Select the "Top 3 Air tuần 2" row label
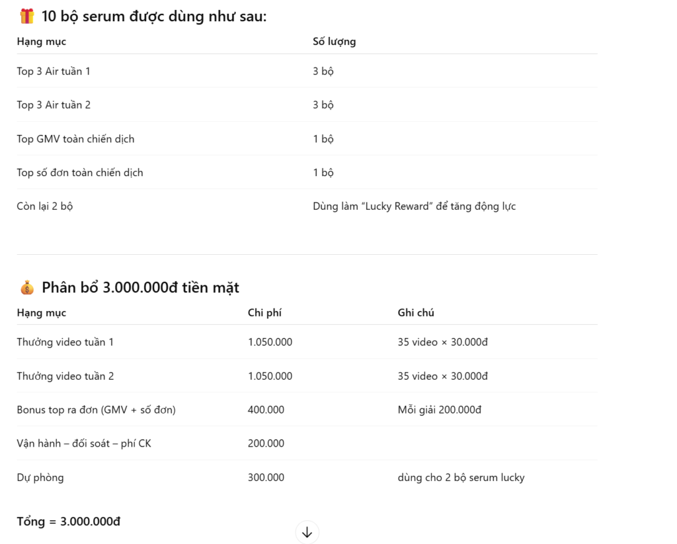This screenshot has height=544, width=677. point(54,105)
